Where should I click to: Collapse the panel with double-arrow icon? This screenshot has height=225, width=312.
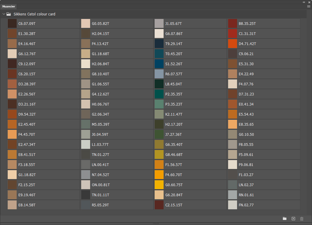tap(304, 2)
